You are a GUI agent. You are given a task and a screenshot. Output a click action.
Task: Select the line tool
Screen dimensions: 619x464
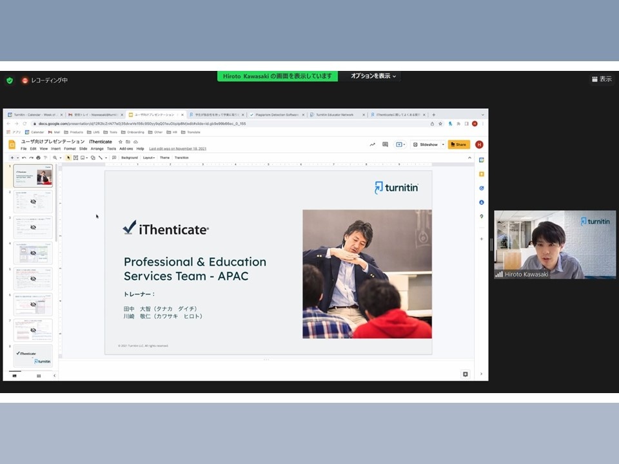coord(101,158)
